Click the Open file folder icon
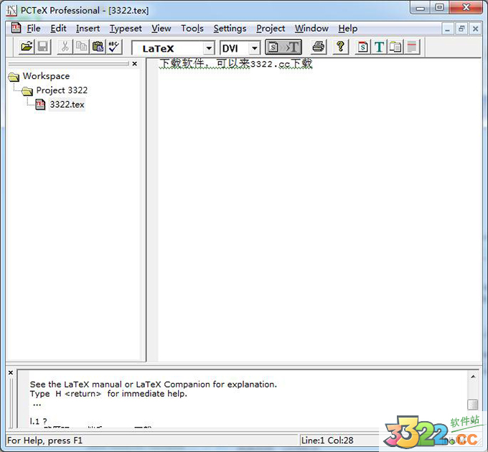 (27, 47)
